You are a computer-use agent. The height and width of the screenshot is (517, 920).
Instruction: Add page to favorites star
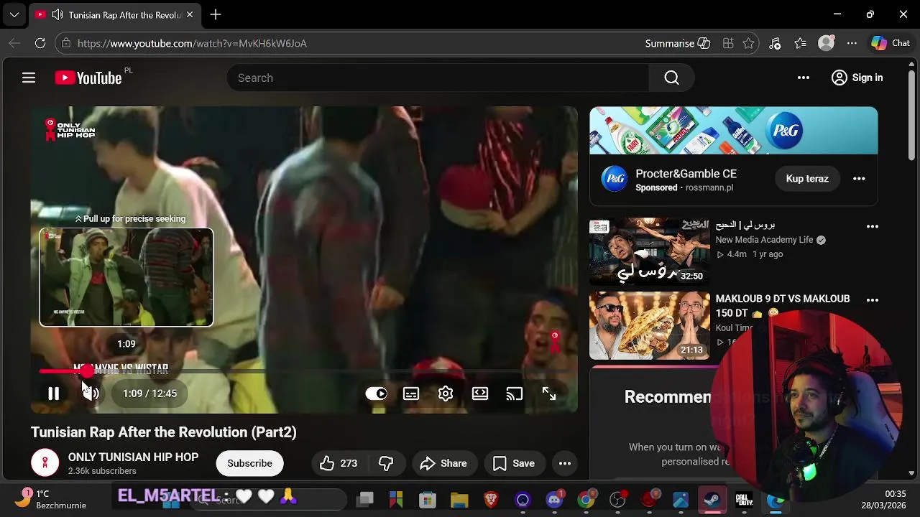tap(748, 43)
